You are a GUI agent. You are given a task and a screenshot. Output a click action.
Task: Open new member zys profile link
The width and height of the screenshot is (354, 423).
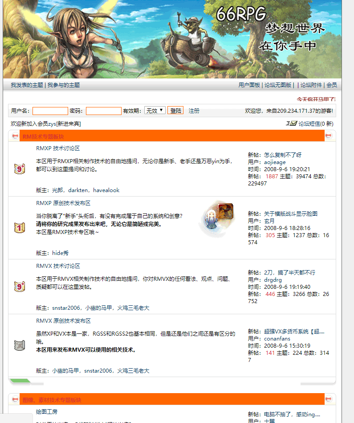[x=52, y=124]
